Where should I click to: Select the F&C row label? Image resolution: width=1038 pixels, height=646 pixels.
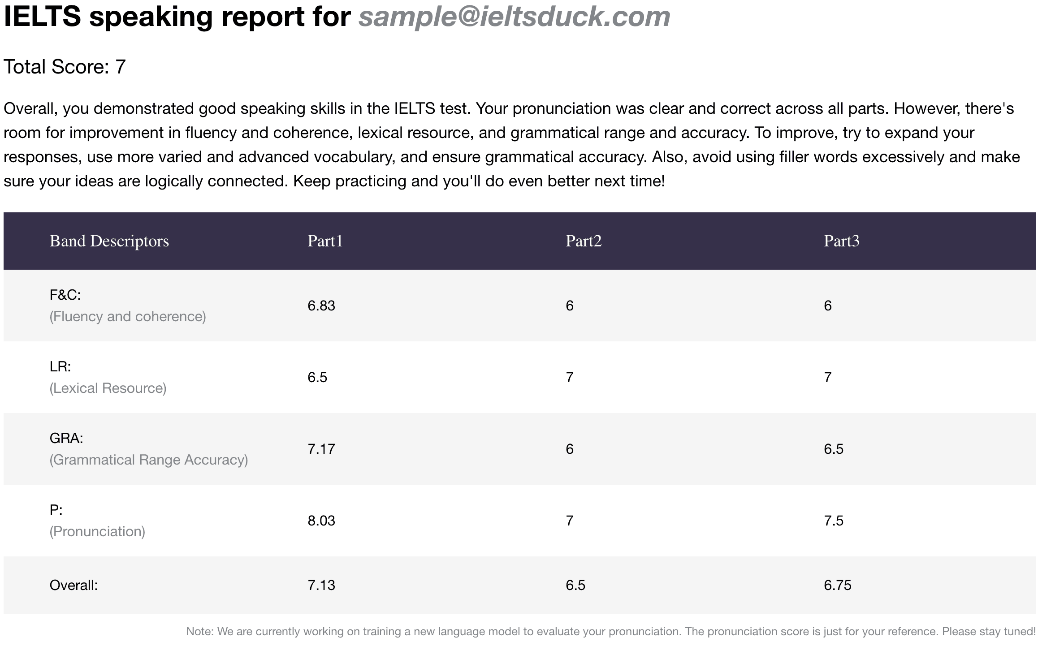(65, 295)
